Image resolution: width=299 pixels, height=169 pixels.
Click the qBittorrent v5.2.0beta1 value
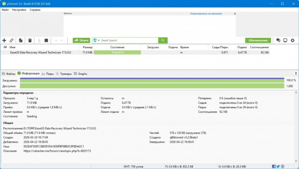[184, 137]
